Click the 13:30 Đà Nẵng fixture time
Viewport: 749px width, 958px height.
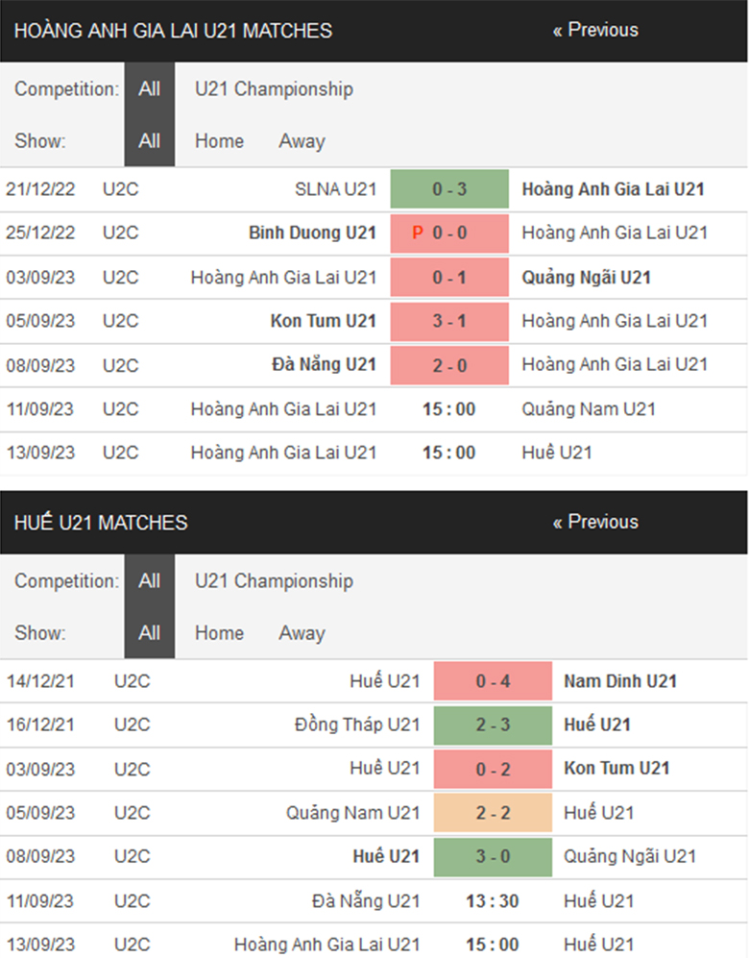point(492,900)
